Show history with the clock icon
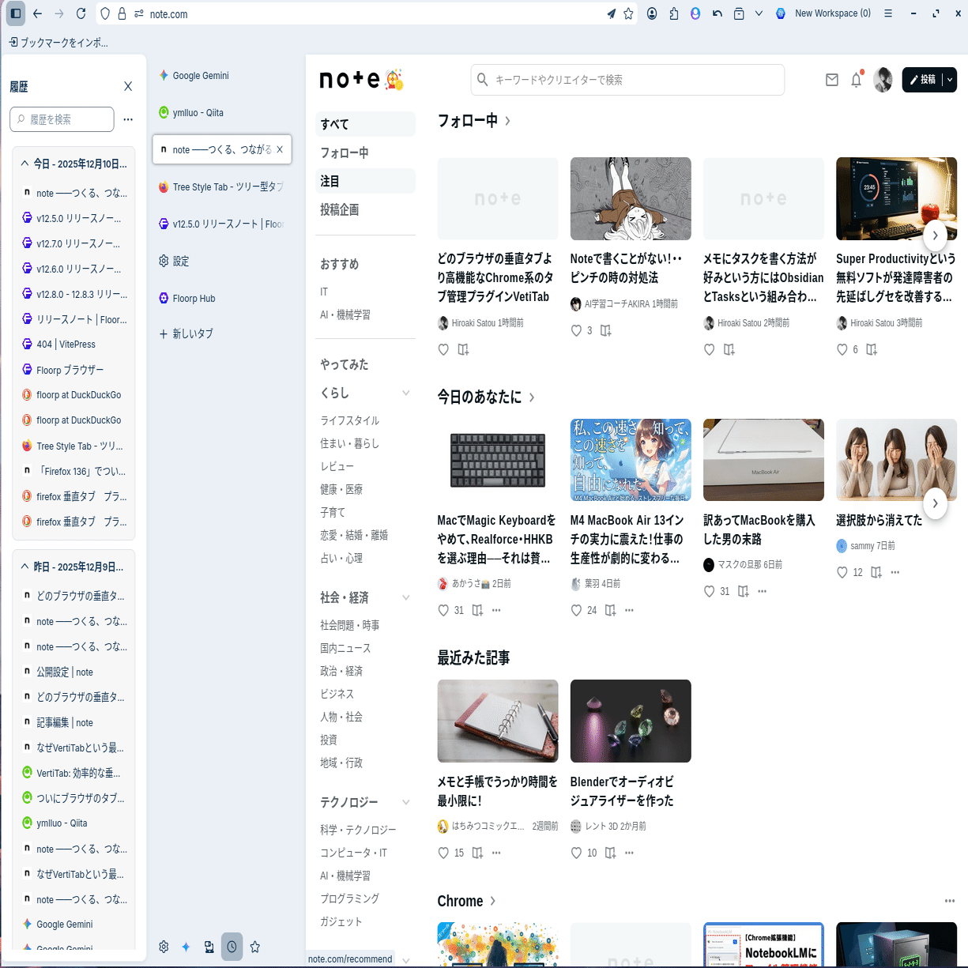The height and width of the screenshot is (968, 968). tap(232, 946)
